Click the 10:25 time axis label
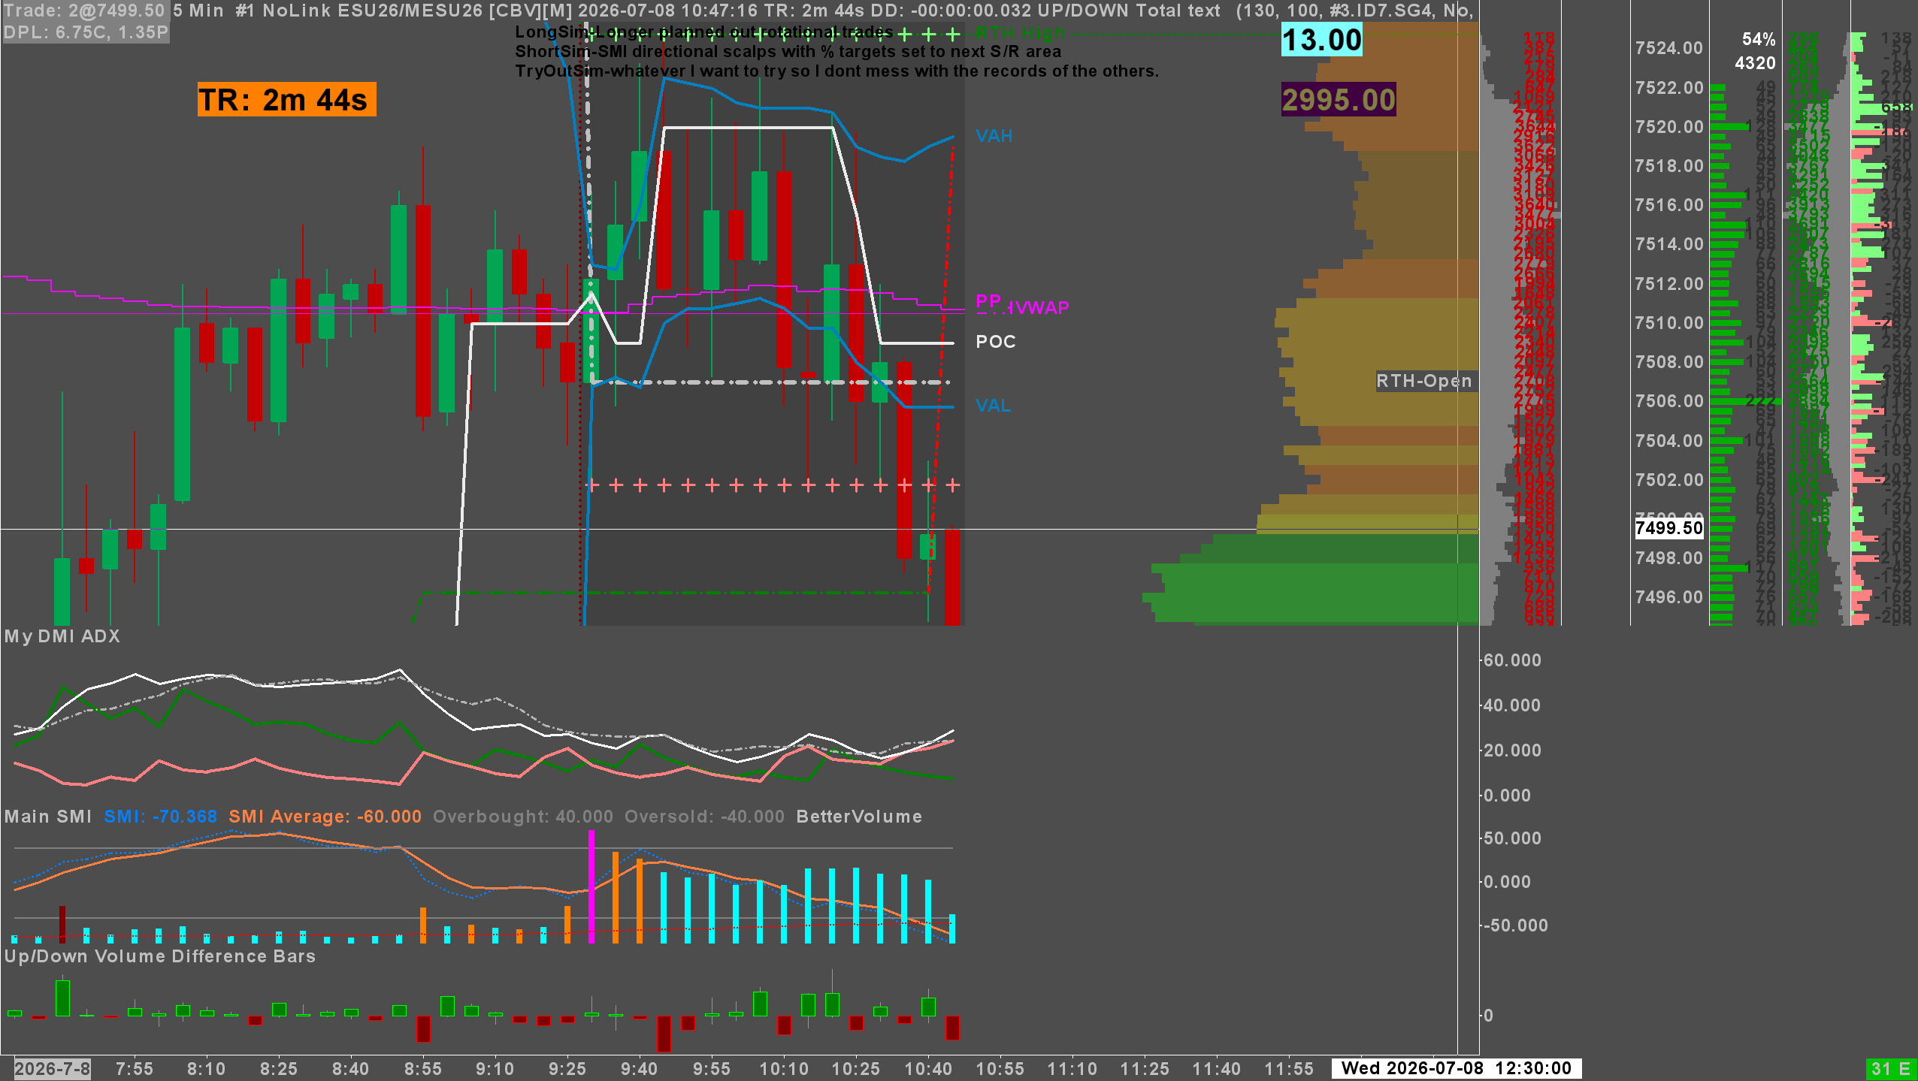The height and width of the screenshot is (1081, 1918). (x=856, y=1068)
